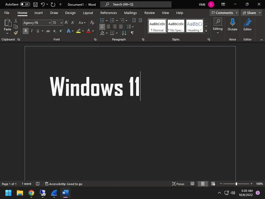Expand numbering list dropdown arrow
265x199 pixels.
[117, 20]
